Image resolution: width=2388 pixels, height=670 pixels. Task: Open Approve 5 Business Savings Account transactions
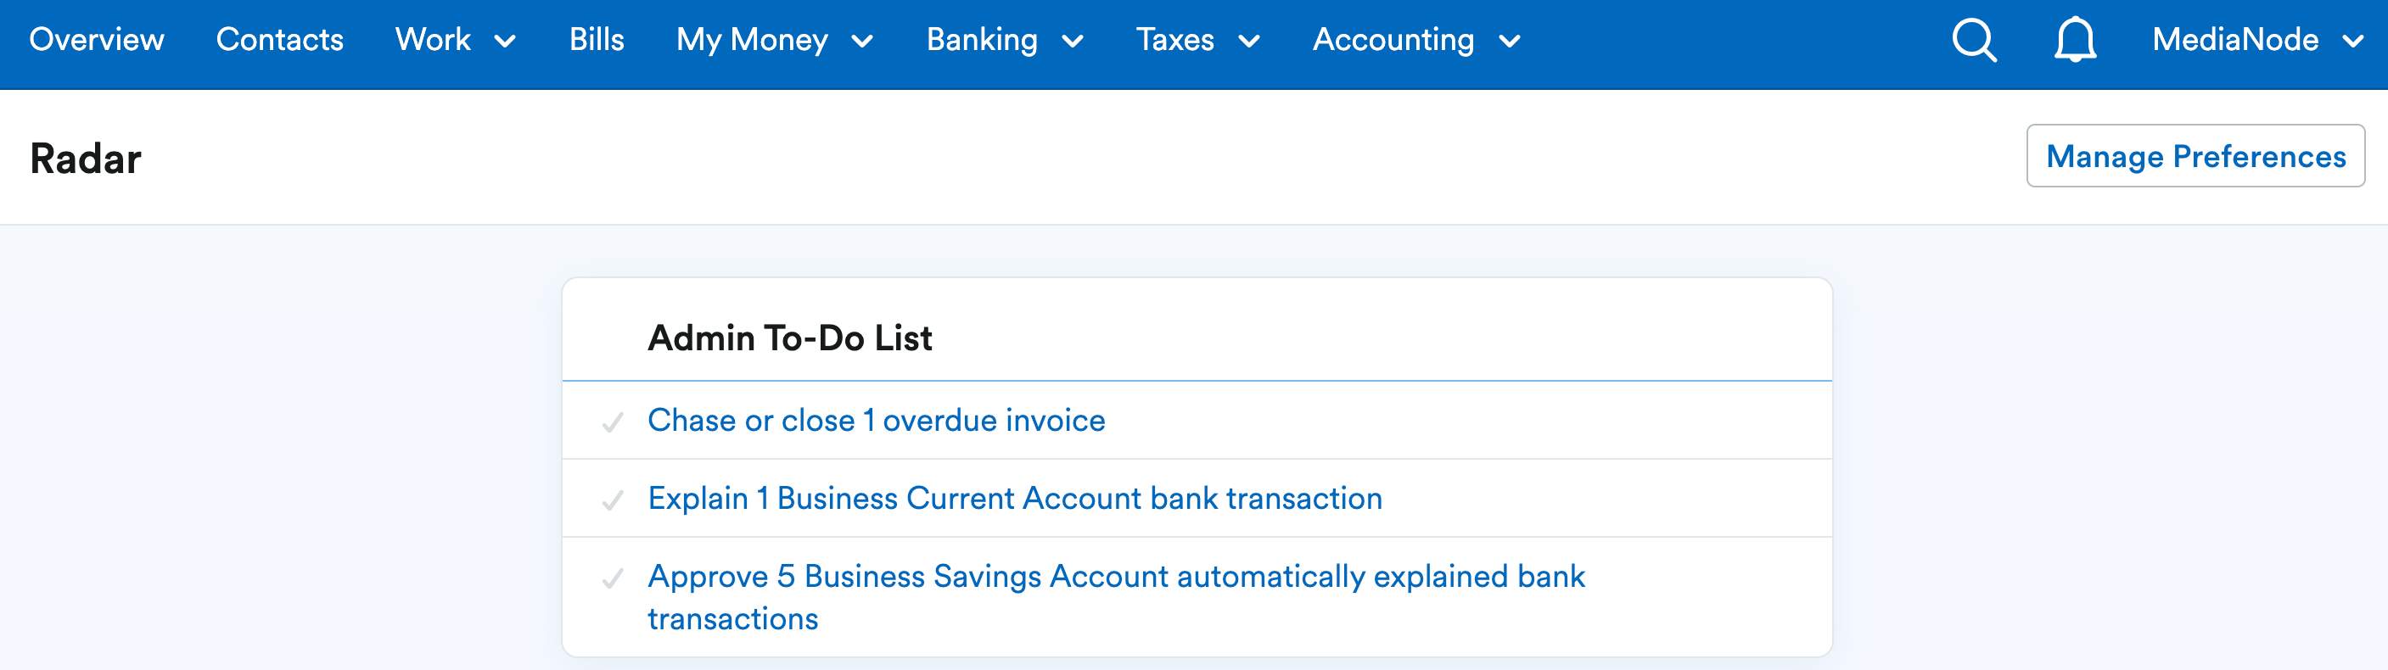click(x=1116, y=597)
